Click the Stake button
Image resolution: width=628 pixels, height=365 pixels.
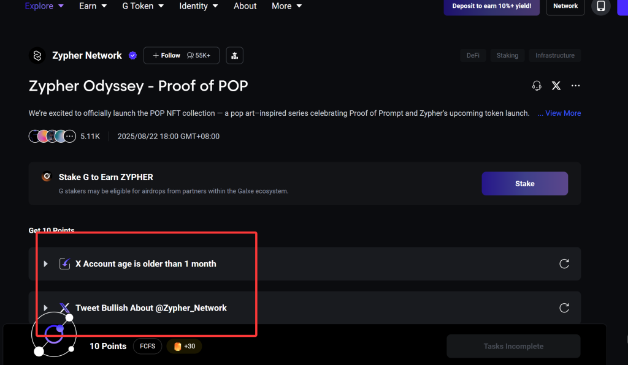[x=525, y=184]
